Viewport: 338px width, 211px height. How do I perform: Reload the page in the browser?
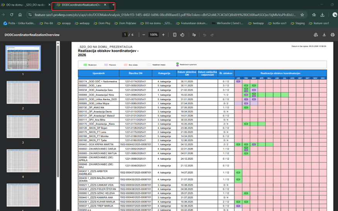12,15
